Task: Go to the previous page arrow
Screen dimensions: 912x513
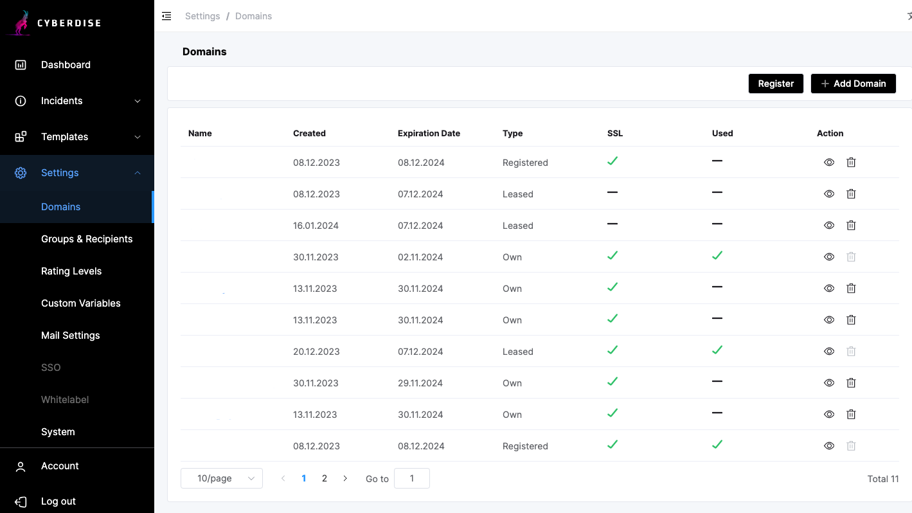Action: (x=283, y=478)
